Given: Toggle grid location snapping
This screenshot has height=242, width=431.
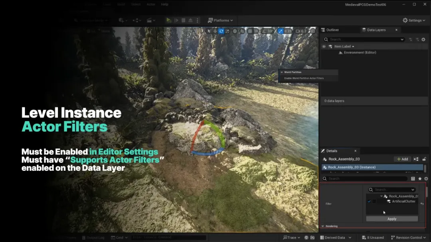Looking at the screenshot, I should pos(250,31).
